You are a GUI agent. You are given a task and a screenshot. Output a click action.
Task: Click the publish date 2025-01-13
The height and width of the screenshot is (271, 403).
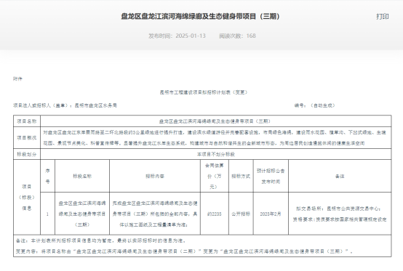coord(191,36)
